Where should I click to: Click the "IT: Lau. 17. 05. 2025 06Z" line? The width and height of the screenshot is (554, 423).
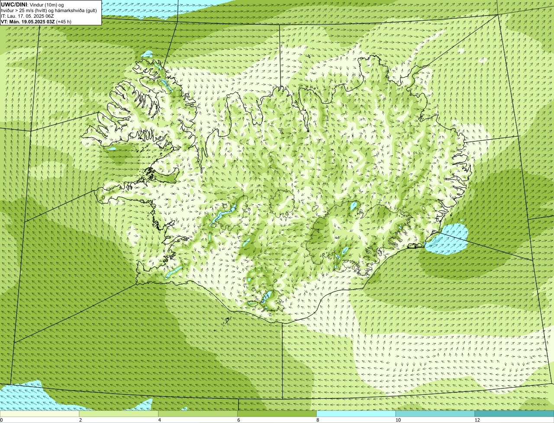[27, 16]
